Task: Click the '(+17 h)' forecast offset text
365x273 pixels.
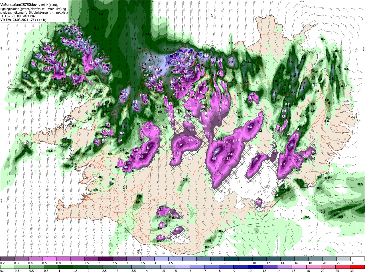Action: [41, 20]
